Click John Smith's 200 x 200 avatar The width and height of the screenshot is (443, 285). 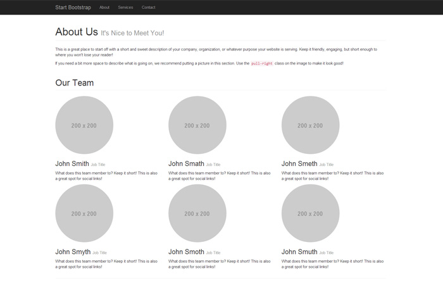[84, 125]
